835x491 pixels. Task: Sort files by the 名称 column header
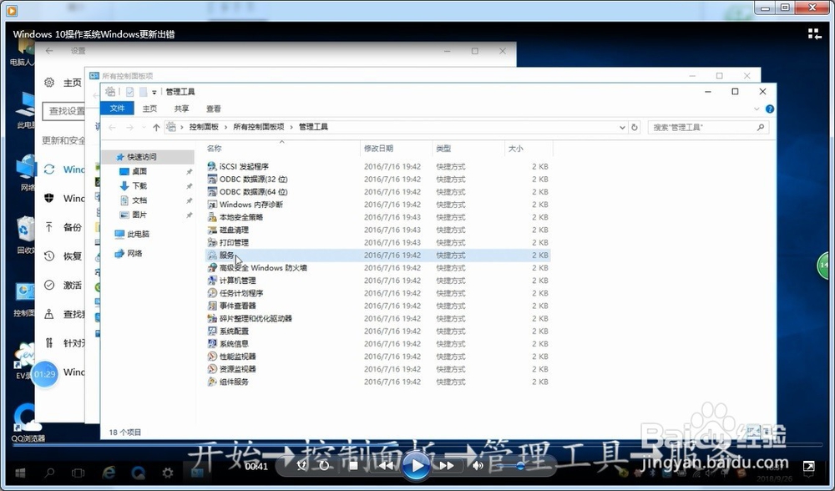pos(214,149)
